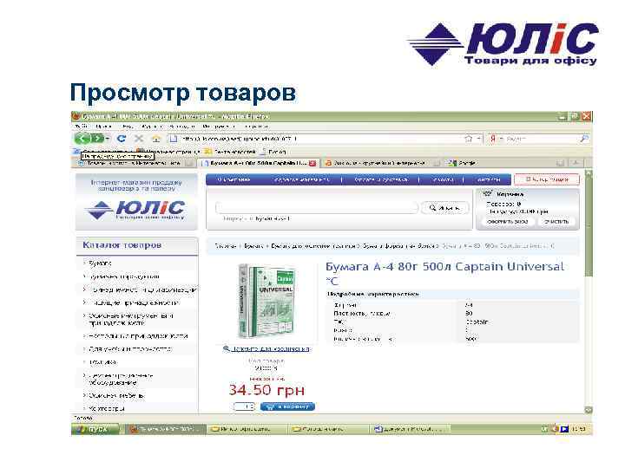Viewport: 625px width, 468px height.
Task: Expand the second catalog category (Бумажная продукция)
Action: tap(124, 276)
